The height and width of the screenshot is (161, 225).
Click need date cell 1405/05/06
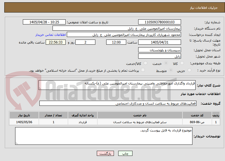click(24, 122)
